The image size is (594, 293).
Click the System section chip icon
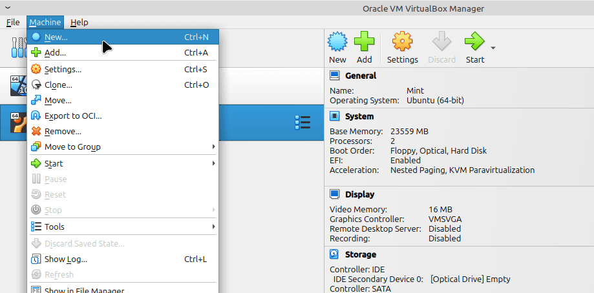pos(335,116)
